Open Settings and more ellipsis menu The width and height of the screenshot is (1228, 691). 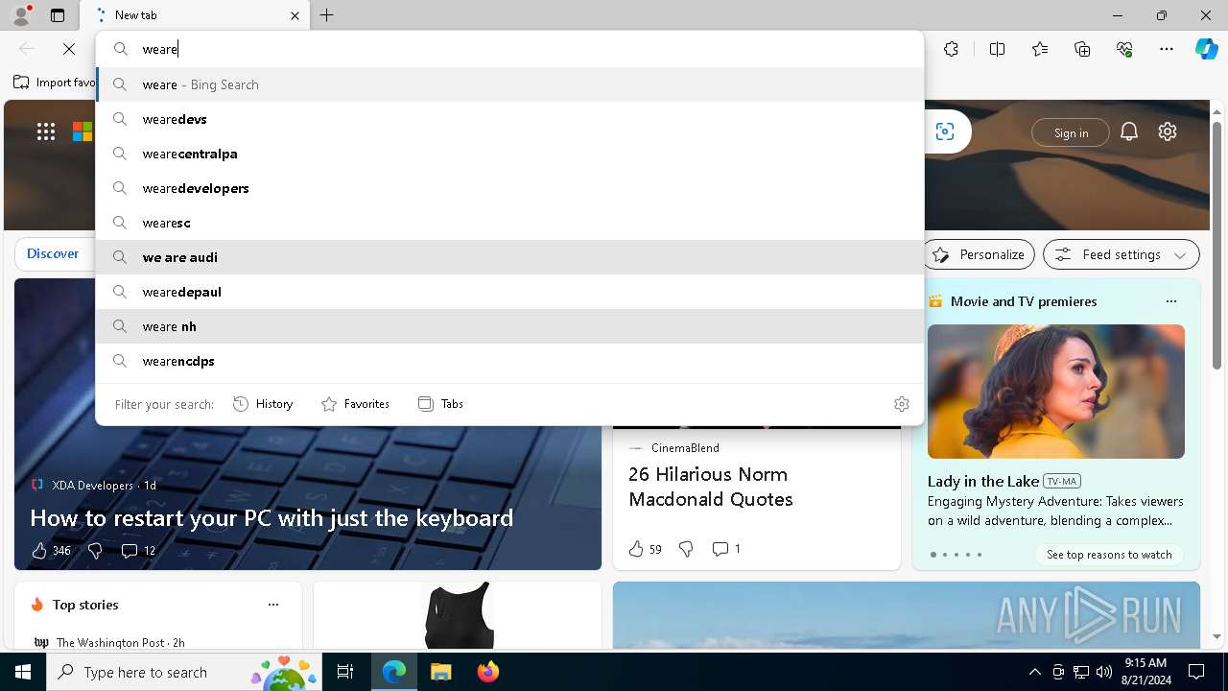click(1167, 49)
